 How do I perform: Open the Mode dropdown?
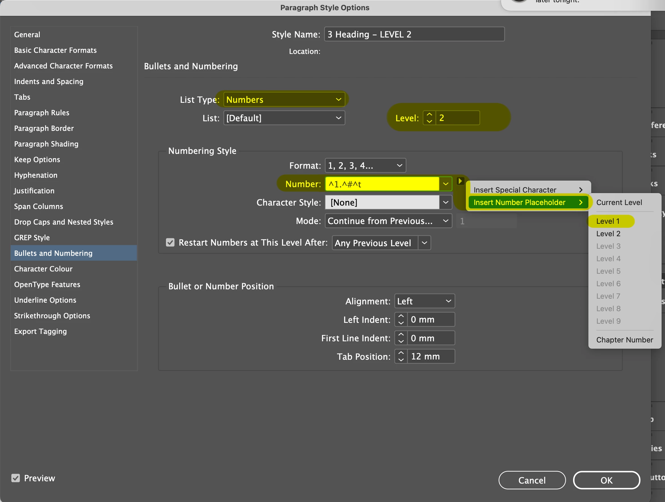(388, 221)
